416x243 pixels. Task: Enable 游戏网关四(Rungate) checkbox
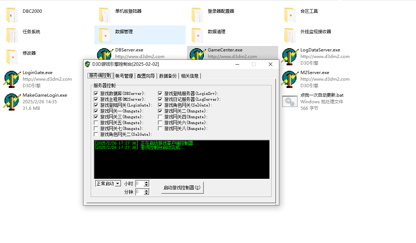pyautogui.click(x=160, y=117)
